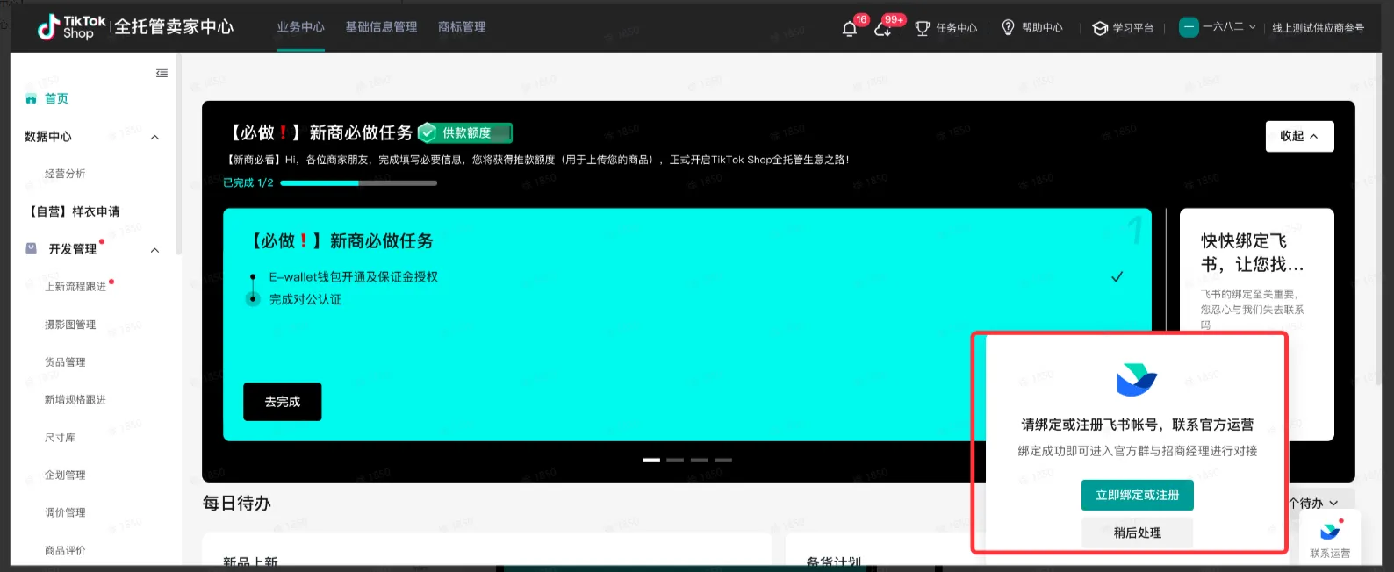Open 尺寸库 in the sidebar

(x=60, y=438)
